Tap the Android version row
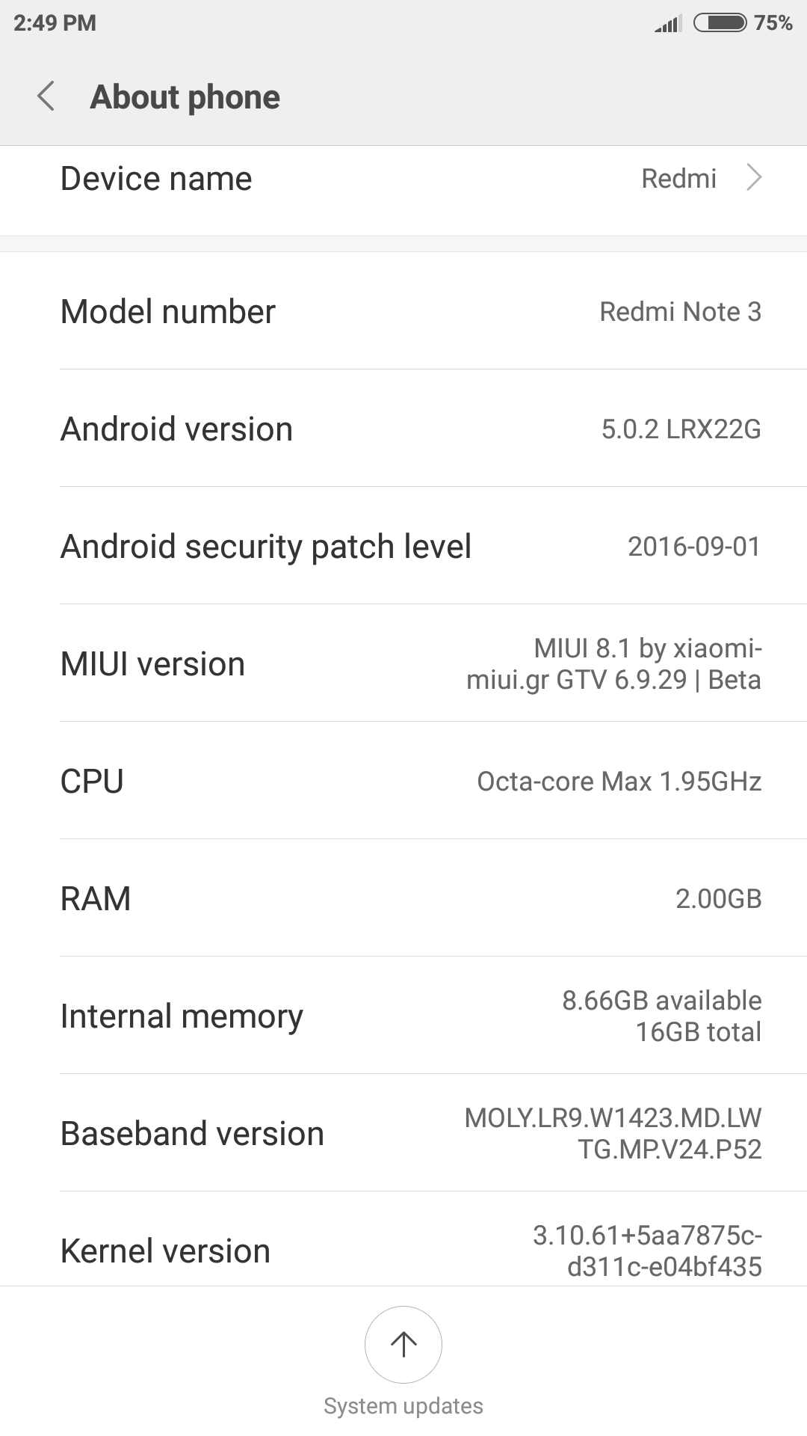This screenshot has height=1436, width=807. 403,429
